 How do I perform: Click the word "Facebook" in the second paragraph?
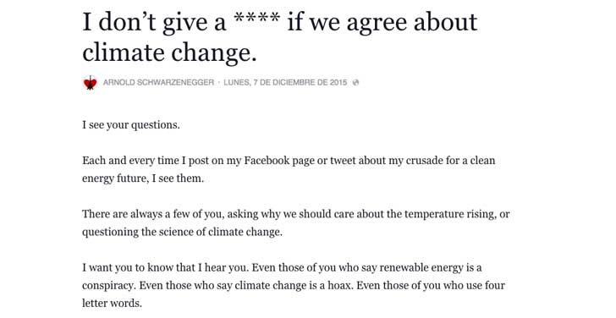point(266,161)
